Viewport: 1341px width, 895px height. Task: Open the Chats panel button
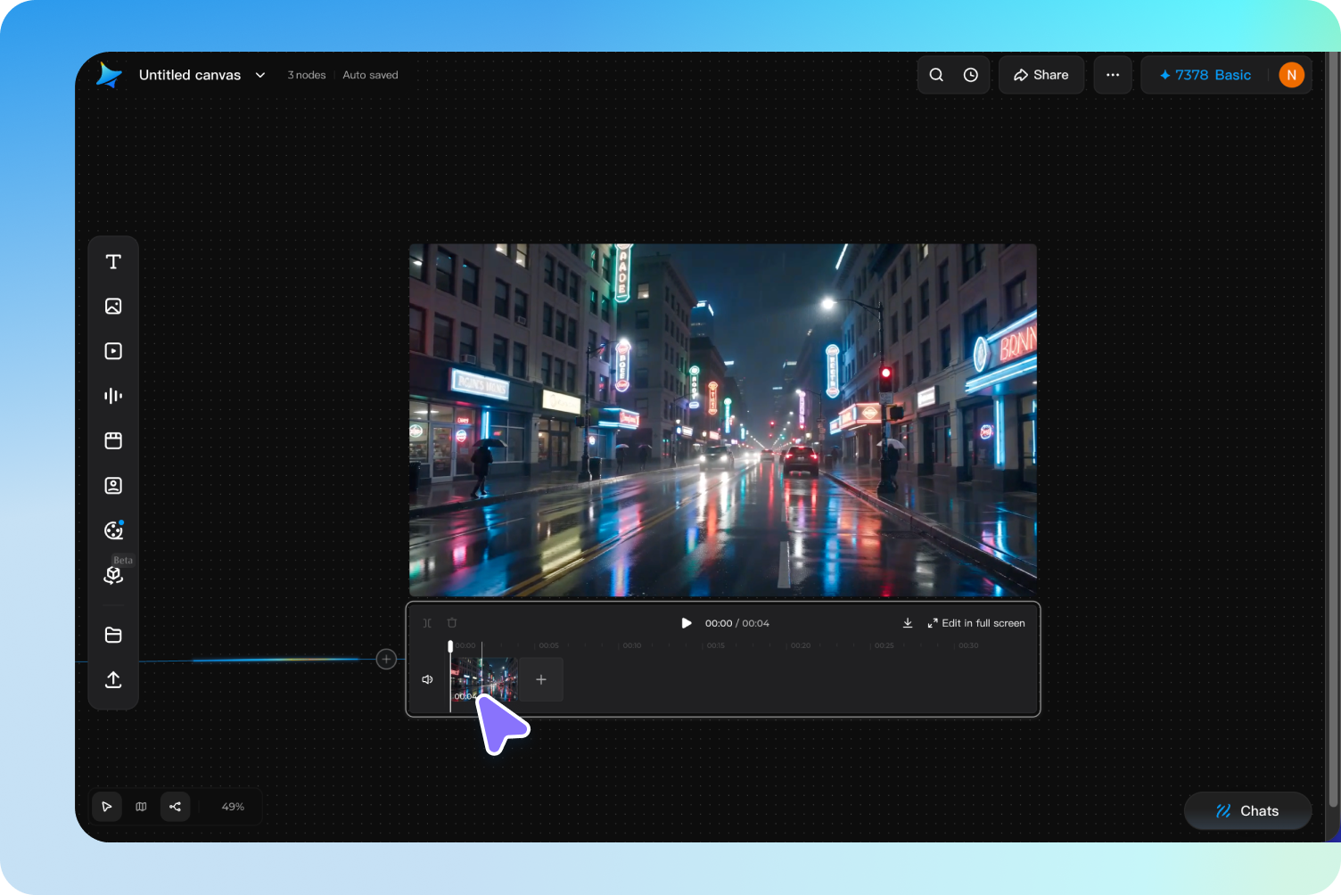tap(1247, 811)
